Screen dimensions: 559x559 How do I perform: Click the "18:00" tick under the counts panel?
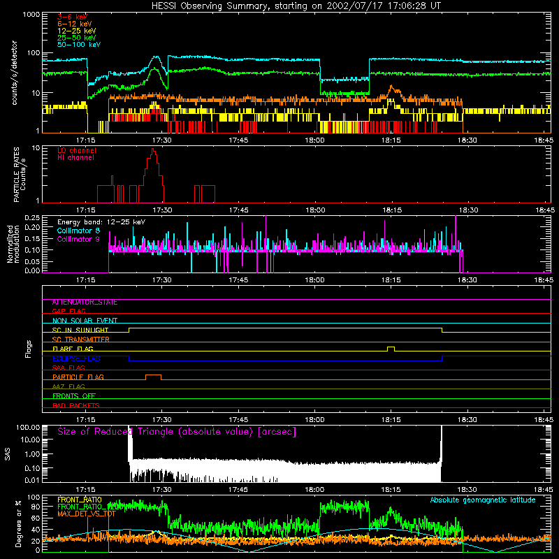(x=315, y=140)
